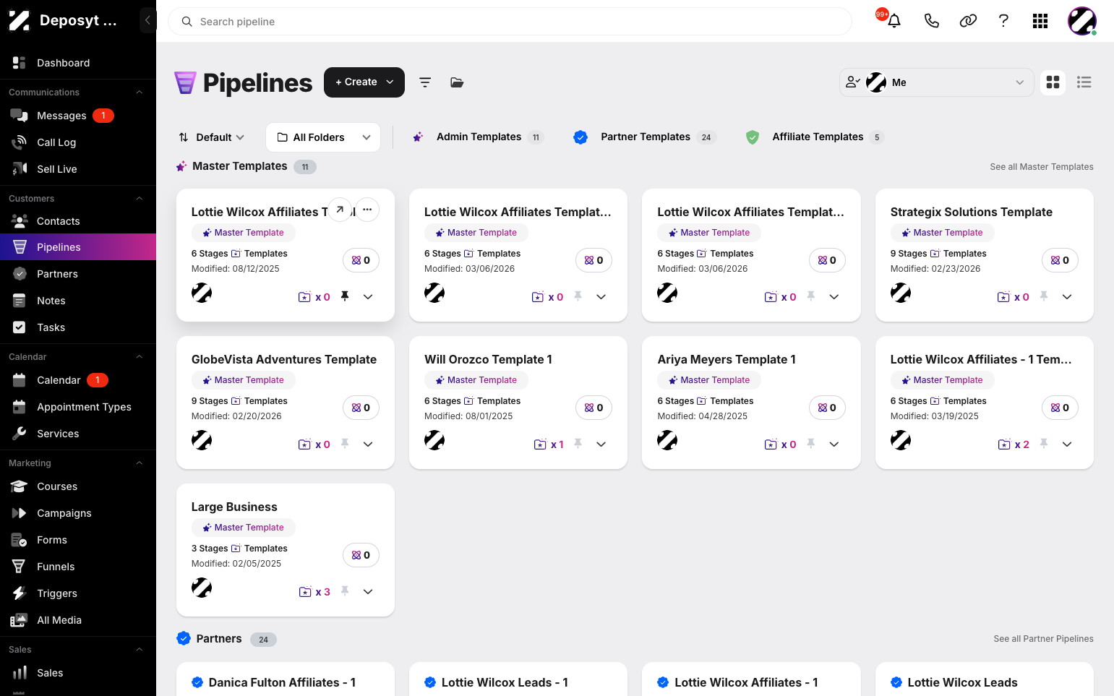Open the folder icon beside filter
Image resolution: width=1114 pixels, height=696 pixels.
[x=457, y=82]
